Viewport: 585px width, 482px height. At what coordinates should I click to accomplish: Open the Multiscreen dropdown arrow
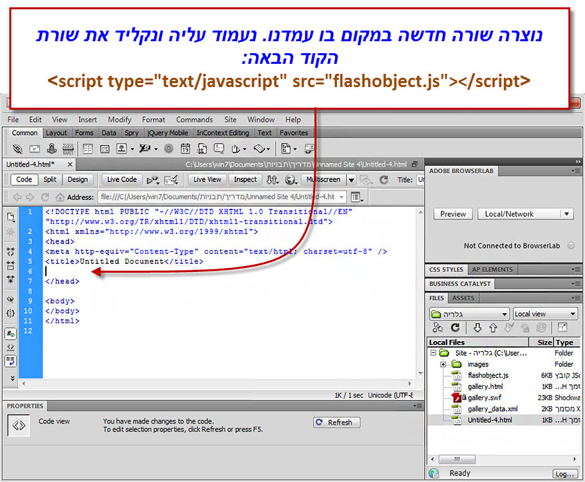point(352,180)
